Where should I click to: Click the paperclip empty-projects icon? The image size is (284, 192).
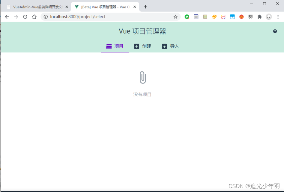(x=142, y=77)
